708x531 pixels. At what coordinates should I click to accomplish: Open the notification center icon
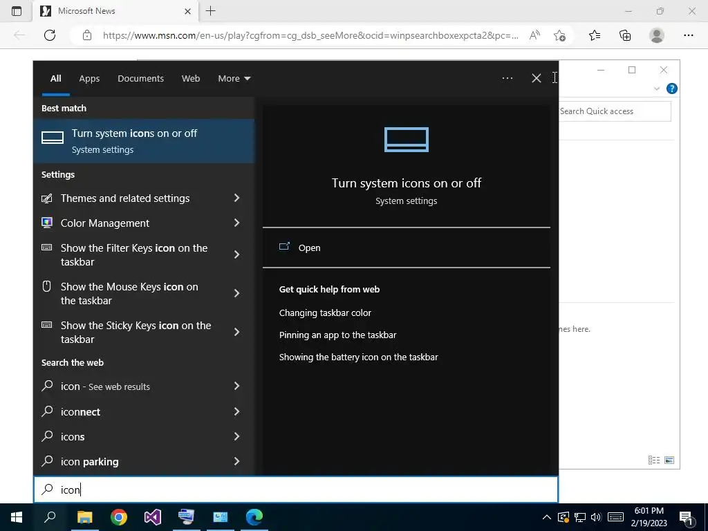pos(687,518)
